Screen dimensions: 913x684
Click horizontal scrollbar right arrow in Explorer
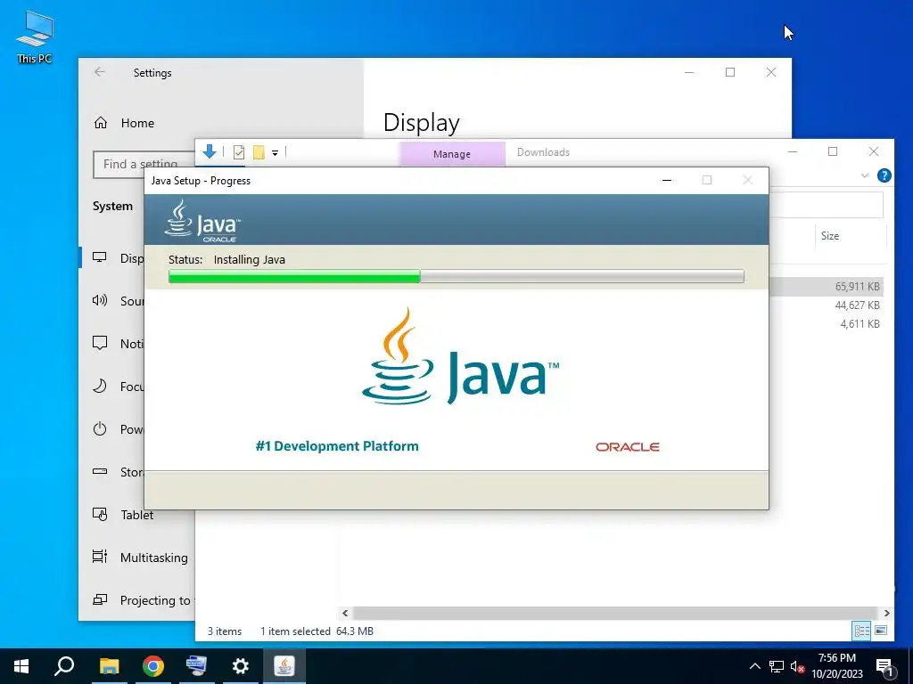point(886,613)
